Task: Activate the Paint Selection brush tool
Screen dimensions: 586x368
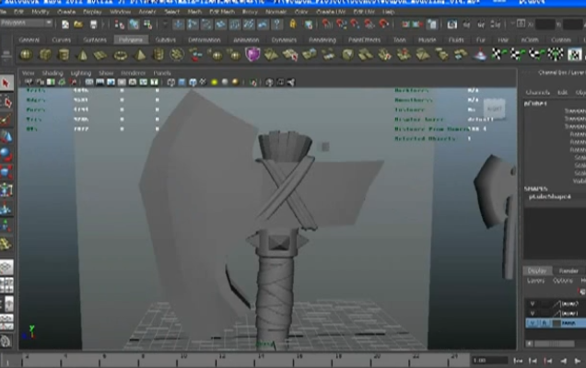Action: click(6, 119)
